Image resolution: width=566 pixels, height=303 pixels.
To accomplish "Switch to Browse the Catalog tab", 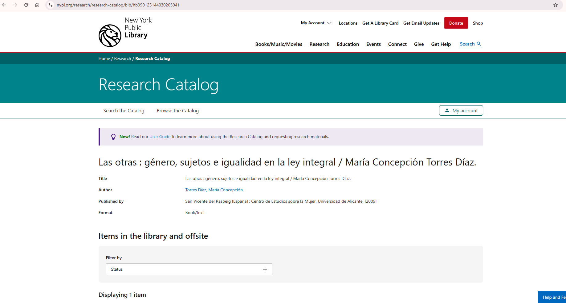I will (177, 111).
